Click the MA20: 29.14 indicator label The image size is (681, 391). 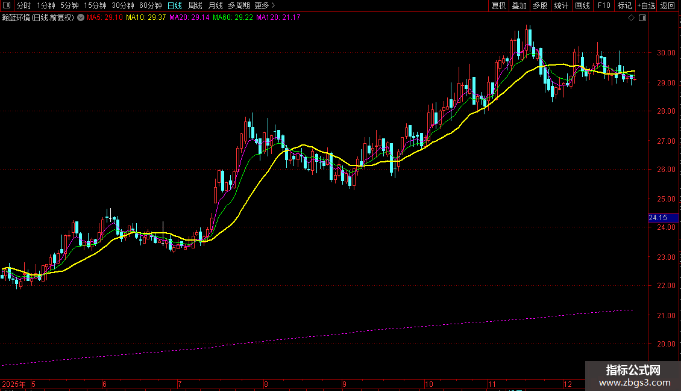(x=189, y=17)
